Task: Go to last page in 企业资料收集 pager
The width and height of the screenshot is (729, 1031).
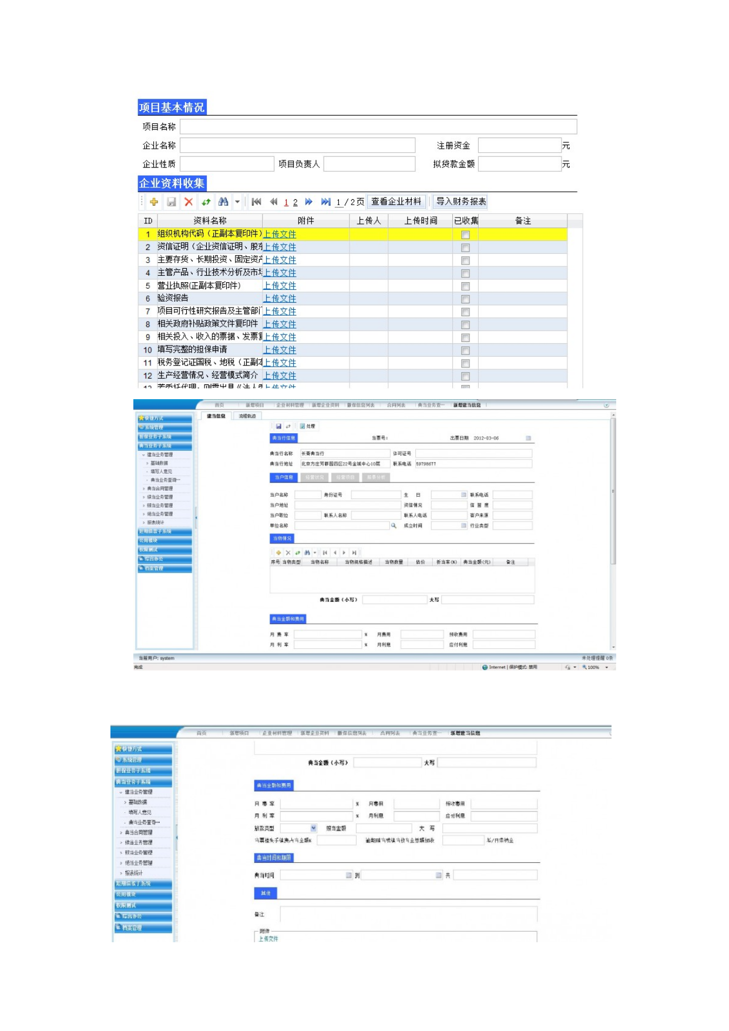Action: pos(325,202)
